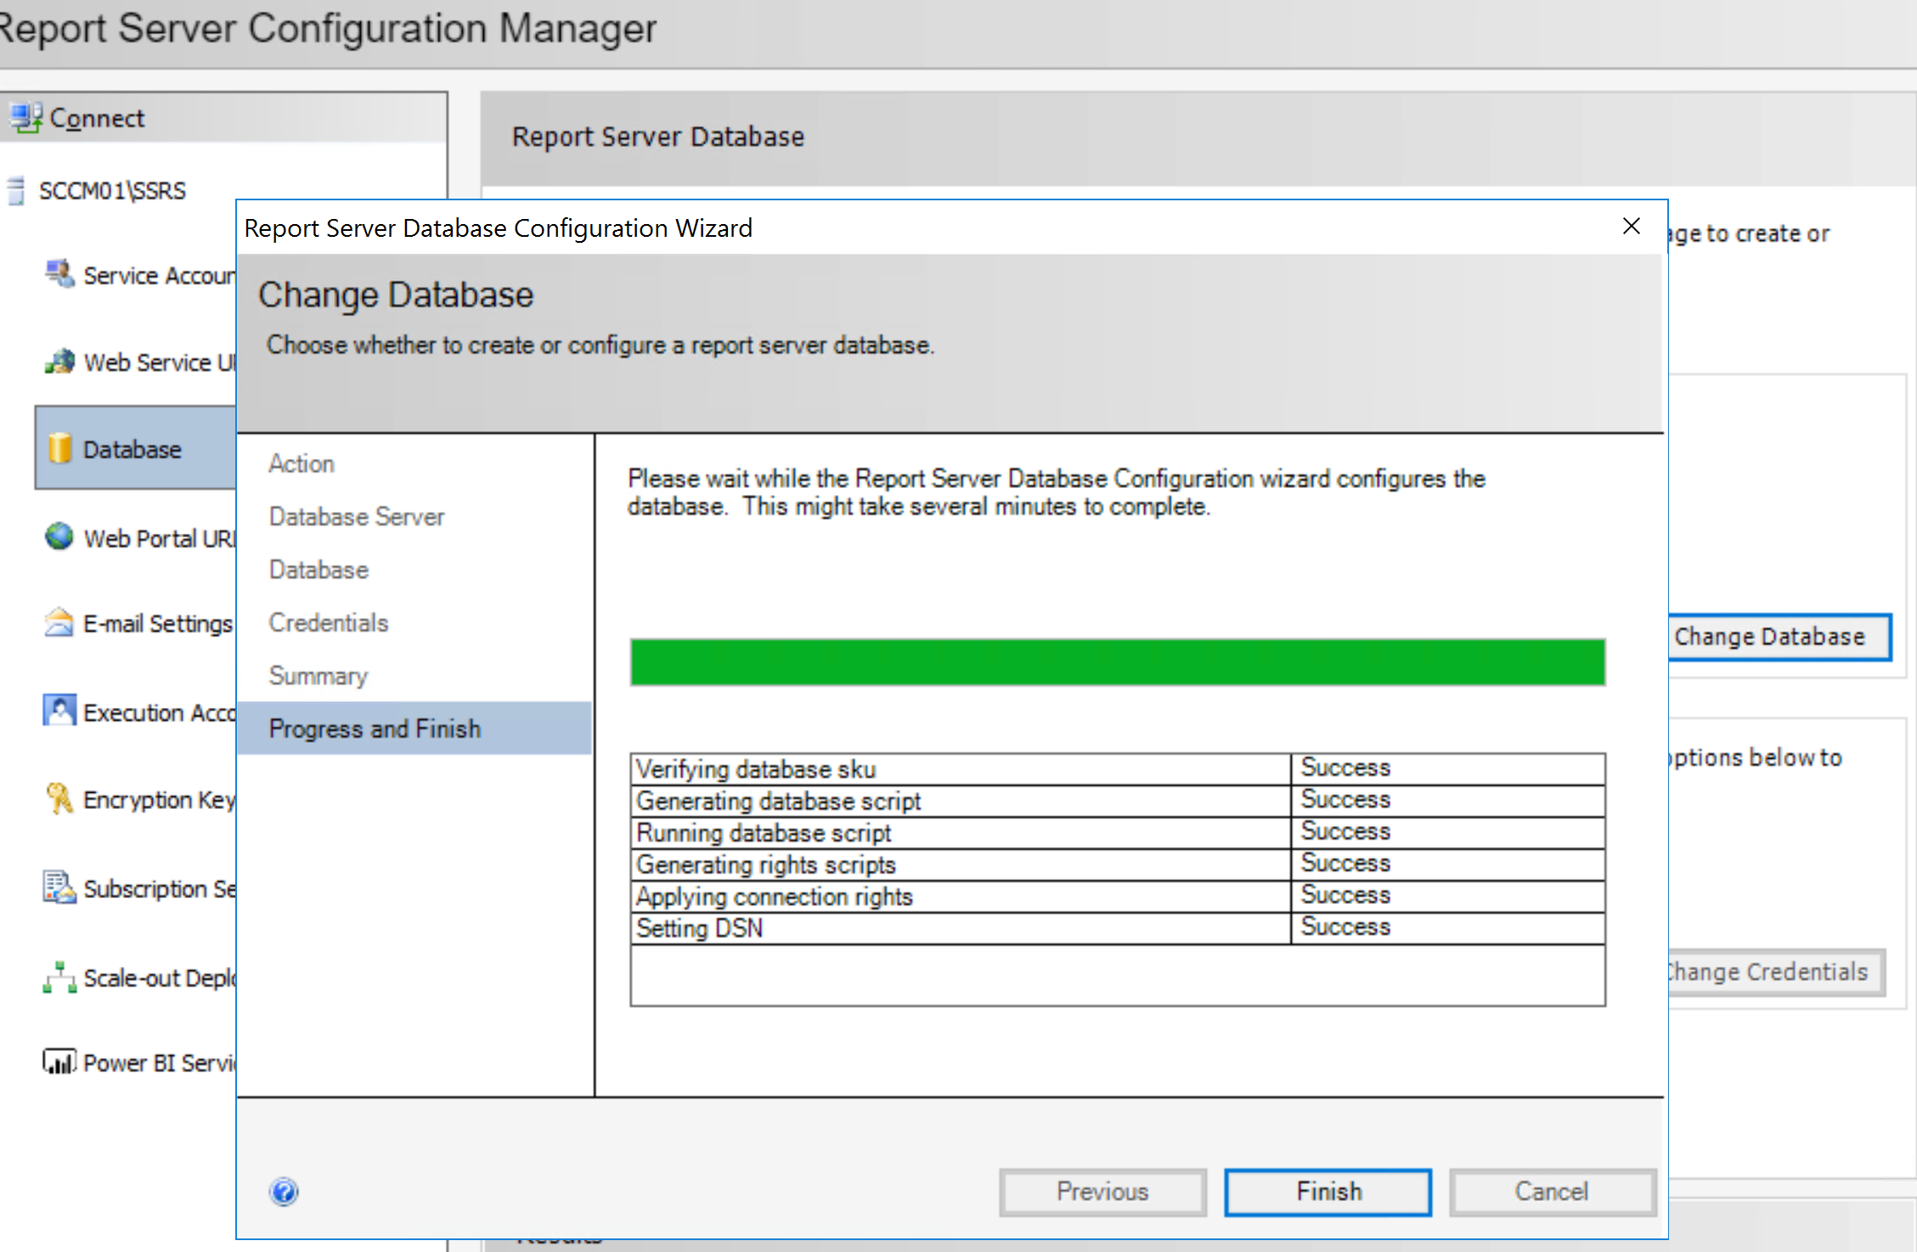The image size is (1917, 1252).
Task: Switch to the Summary wizard step
Action: [319, 675]
